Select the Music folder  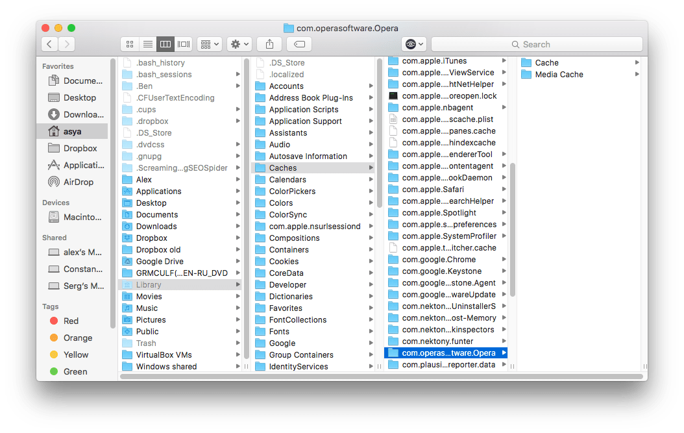(180, 308)
